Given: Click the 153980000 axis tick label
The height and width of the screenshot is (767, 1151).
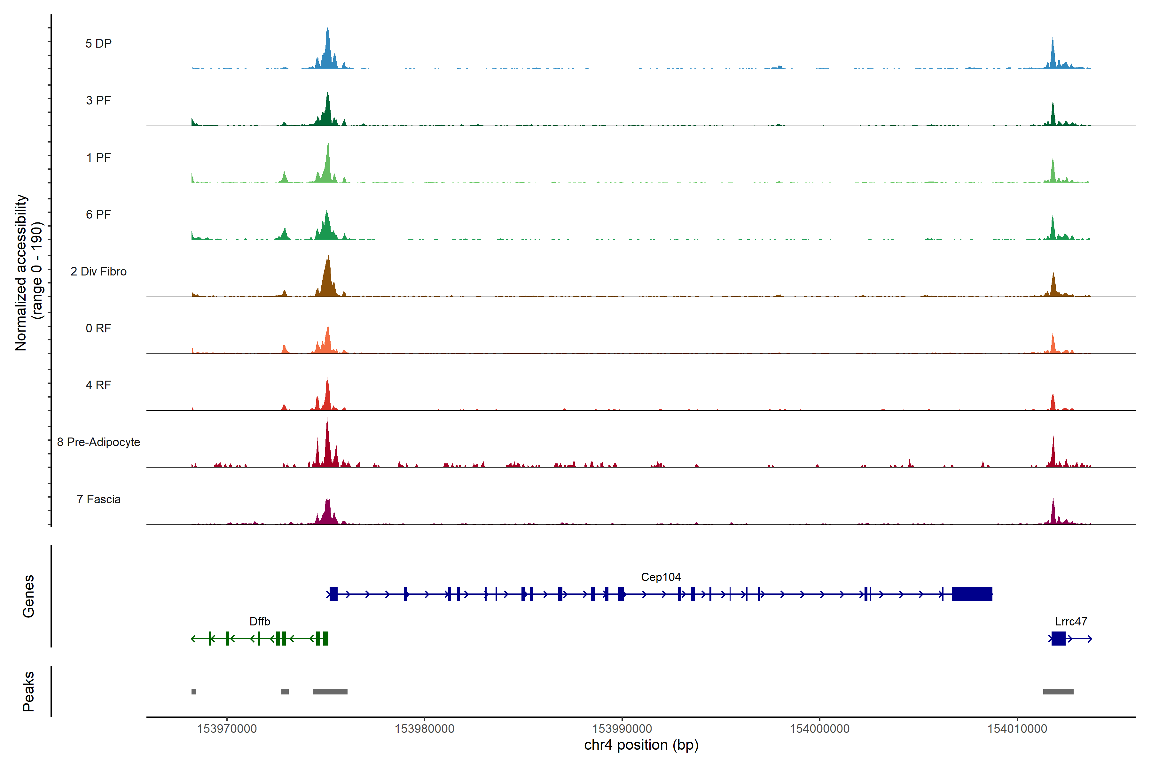Looking at the screenshot, I should [424, 729].
